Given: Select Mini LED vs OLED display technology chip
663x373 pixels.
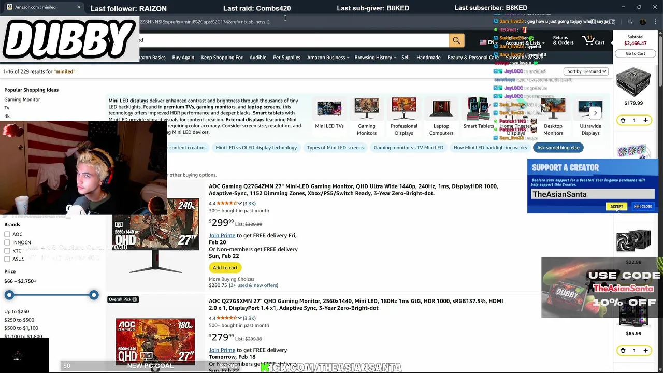Looking at the screenshot, I should click(256, 148).
